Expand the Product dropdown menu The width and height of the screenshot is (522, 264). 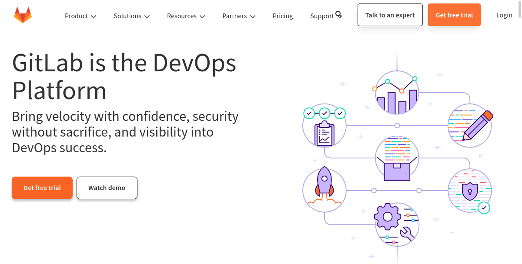(x=80, y=16)
